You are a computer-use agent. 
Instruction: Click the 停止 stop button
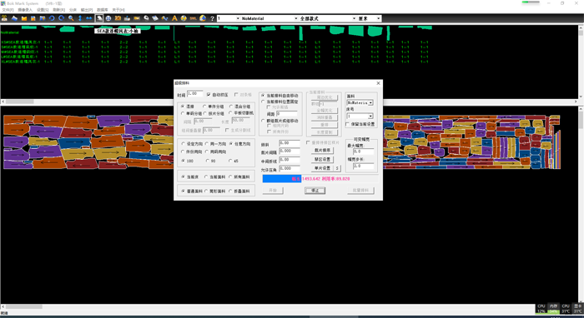click(315, 190)
